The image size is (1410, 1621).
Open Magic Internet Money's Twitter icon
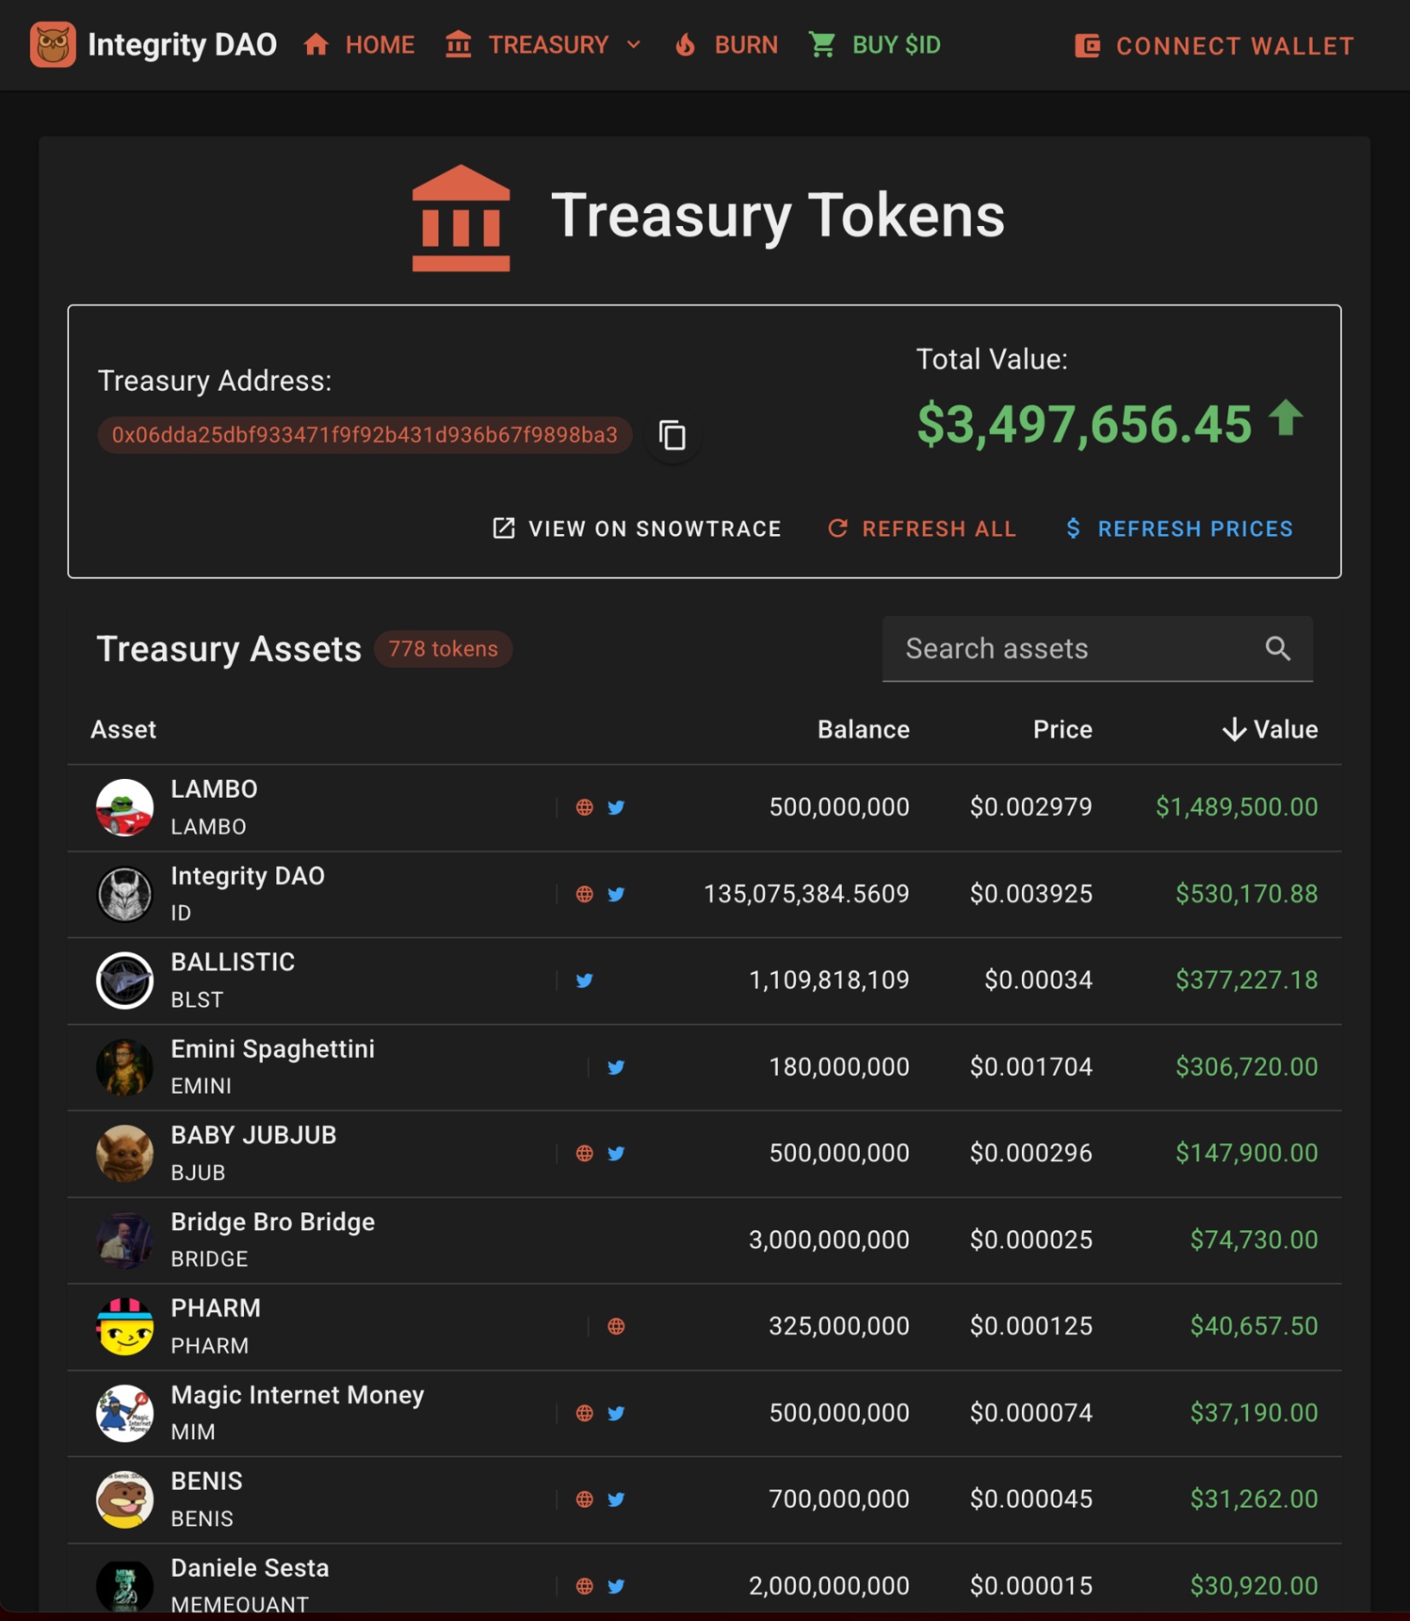point(616,1413)
